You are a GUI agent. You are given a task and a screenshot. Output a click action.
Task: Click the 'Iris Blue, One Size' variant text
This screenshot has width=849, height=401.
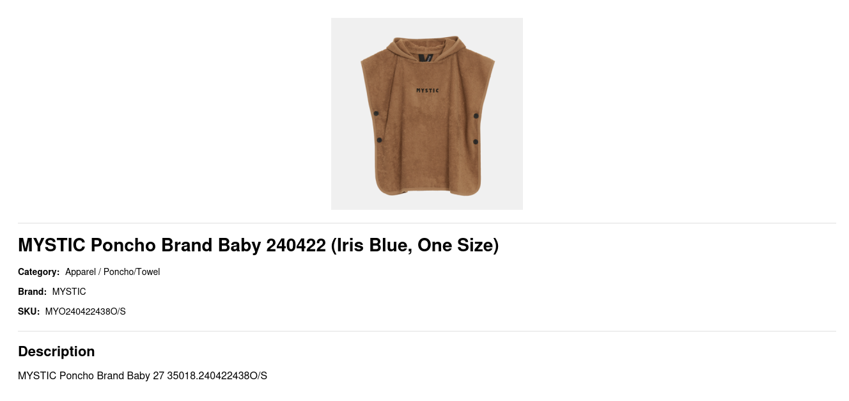pyautogui.click(x=415, y=245)
